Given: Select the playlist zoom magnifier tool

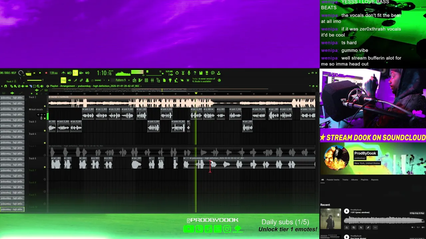Looking at the screenshot, I should pos(38,86).
